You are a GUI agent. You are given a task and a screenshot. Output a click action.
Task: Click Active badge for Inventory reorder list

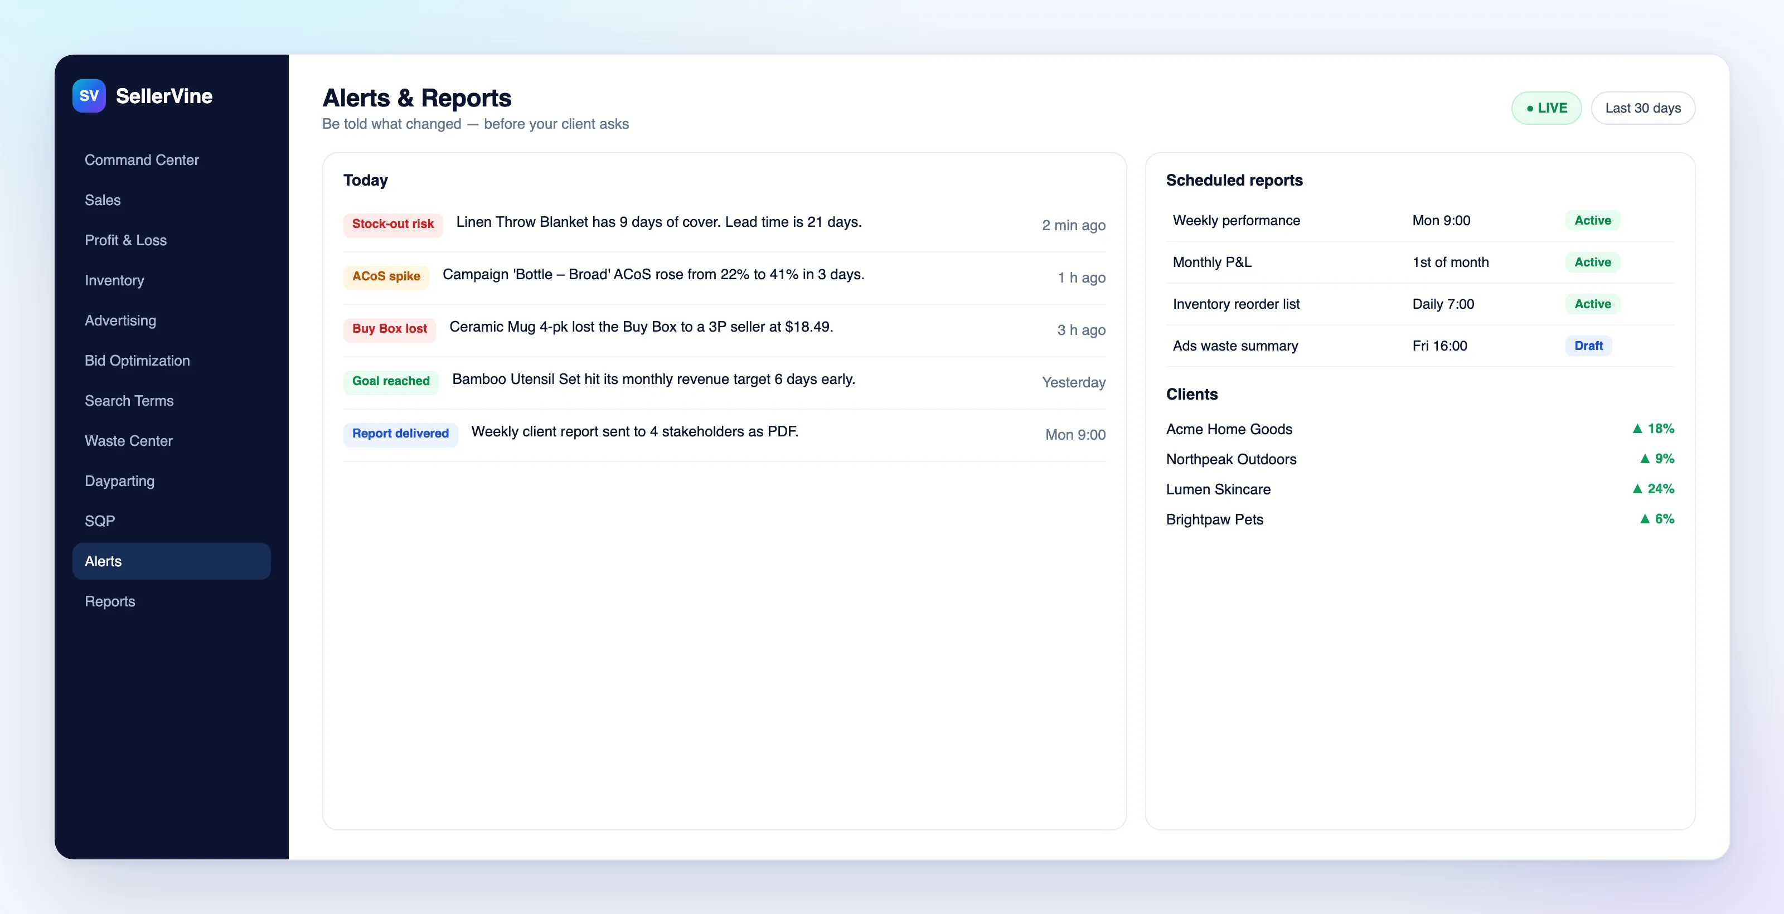click(x=1592, y=305)
